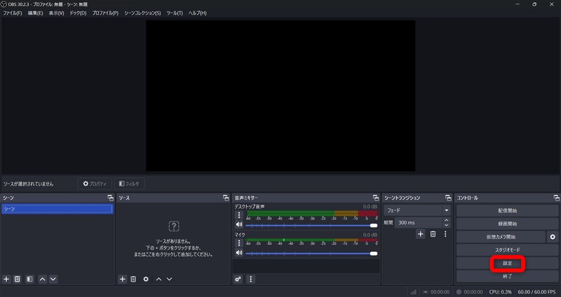Toggle スタジオモード button
The width and height of the screenshot is (561, 297).
pos(507,250)
